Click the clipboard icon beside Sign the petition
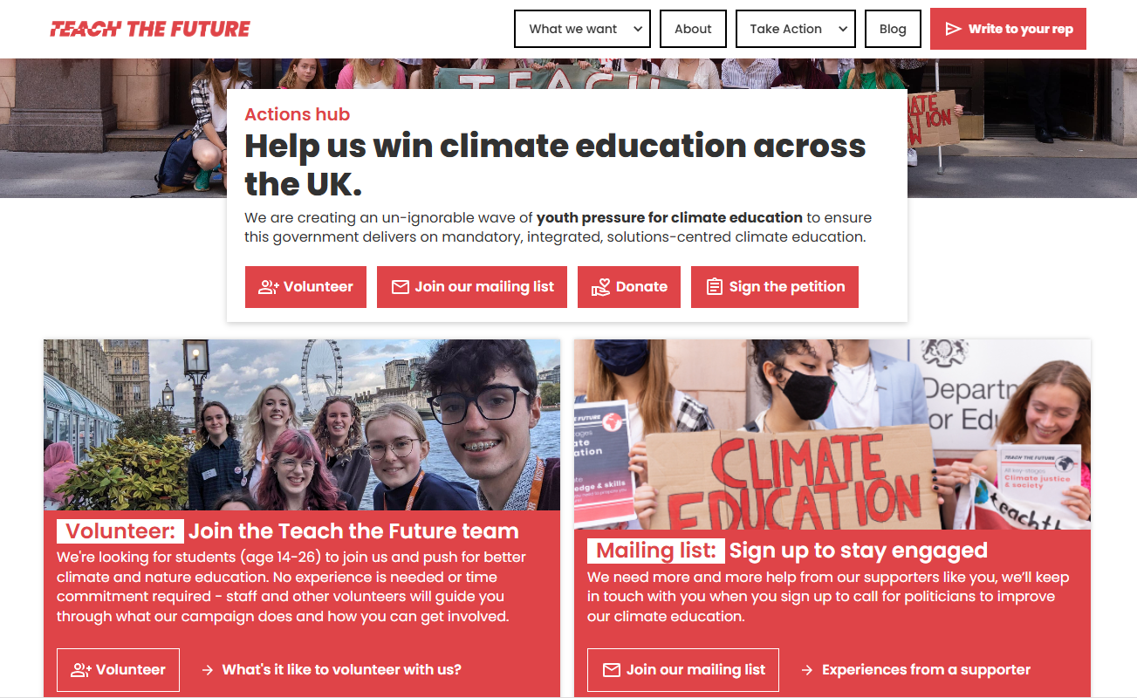 click(714, 287)
